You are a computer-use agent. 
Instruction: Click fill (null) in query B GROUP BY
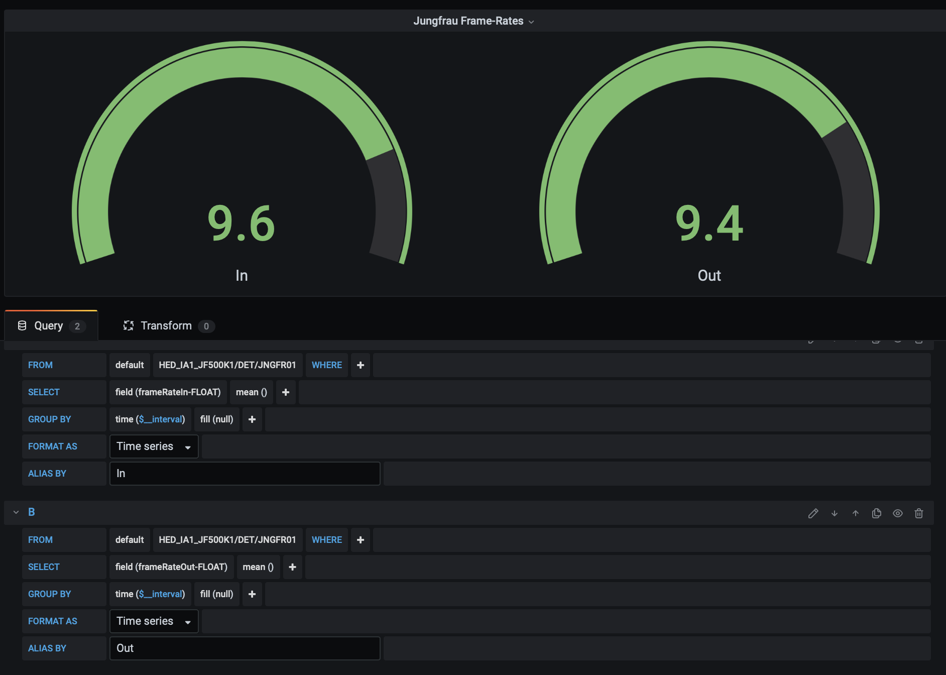[217, 594]
